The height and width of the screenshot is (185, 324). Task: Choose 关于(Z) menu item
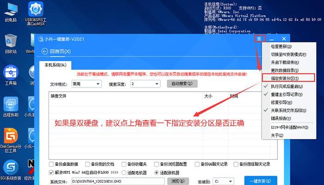click(x=289, y=135)
